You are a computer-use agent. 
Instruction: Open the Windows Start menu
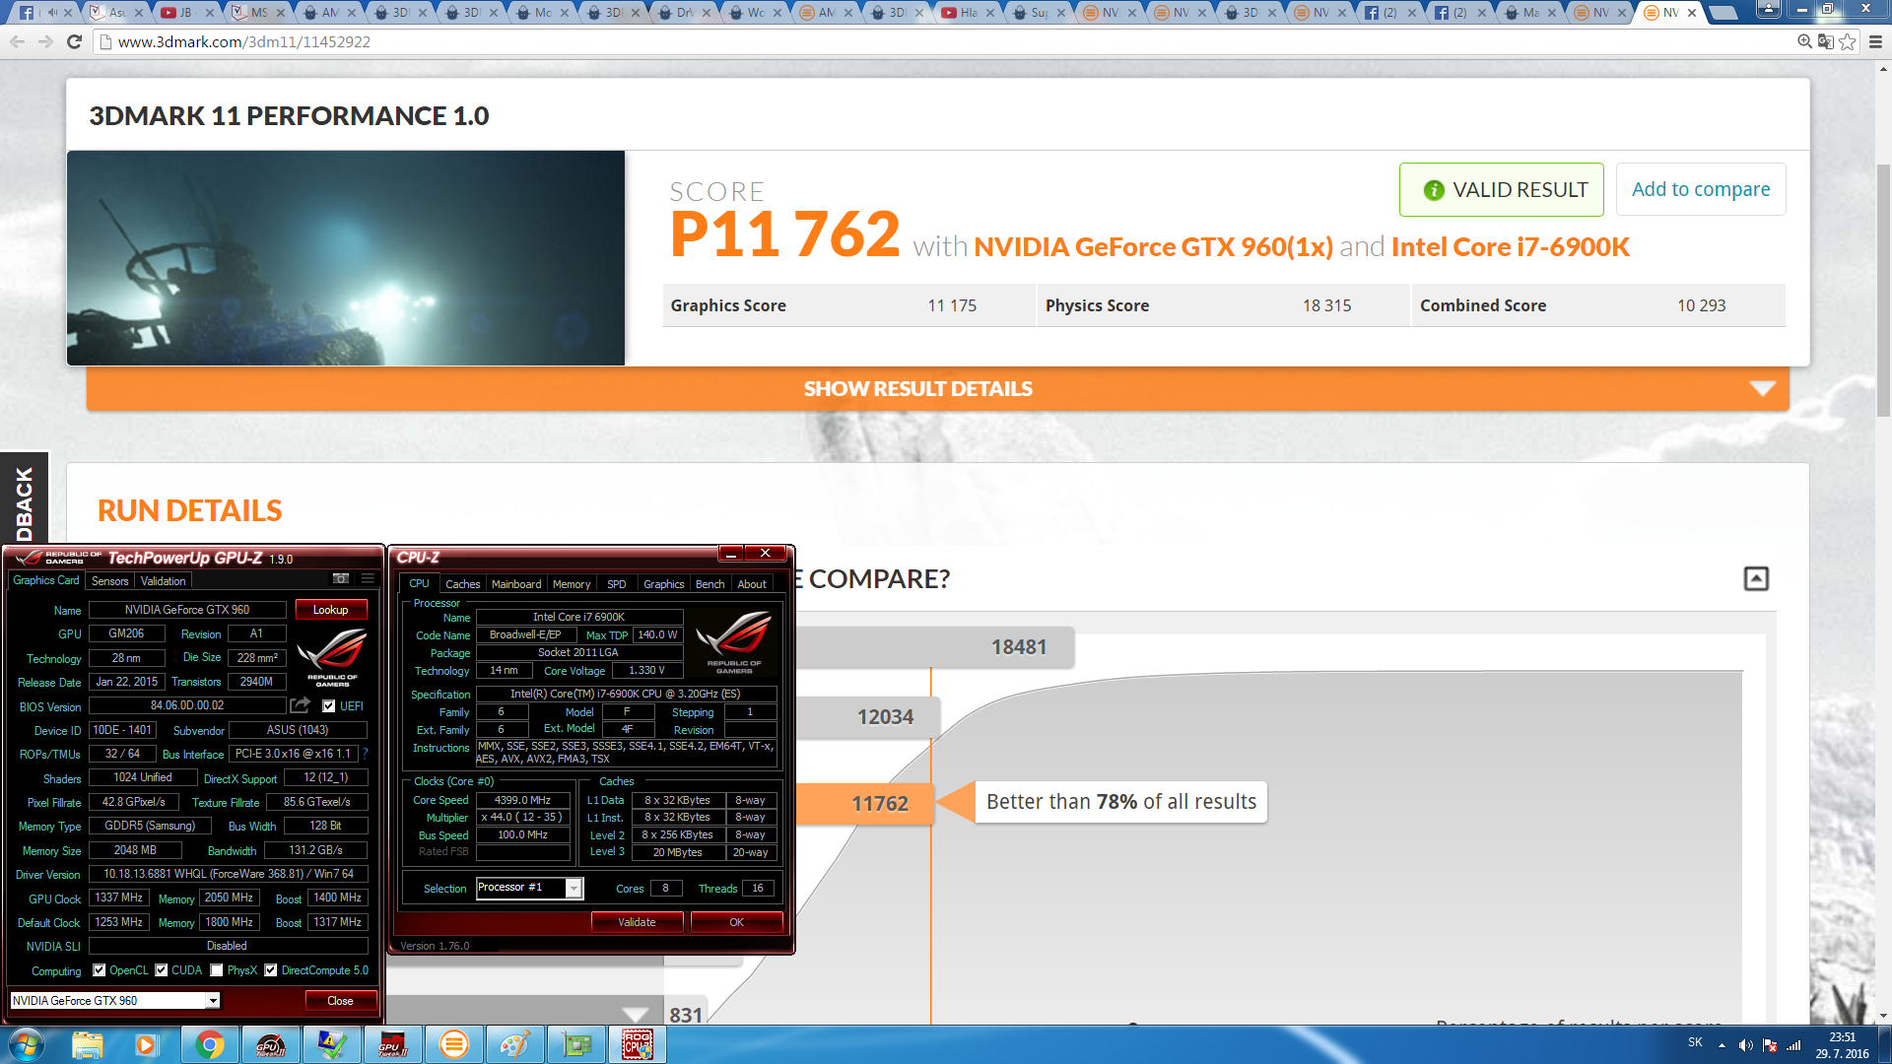(x=26, y=1044)
